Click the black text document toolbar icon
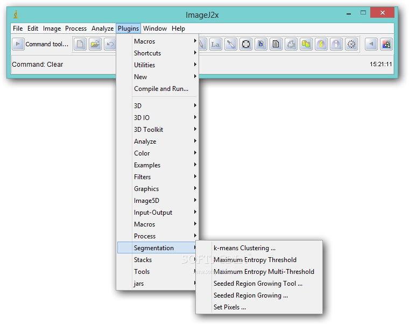 pyautogui.click(x=276, y=44)
